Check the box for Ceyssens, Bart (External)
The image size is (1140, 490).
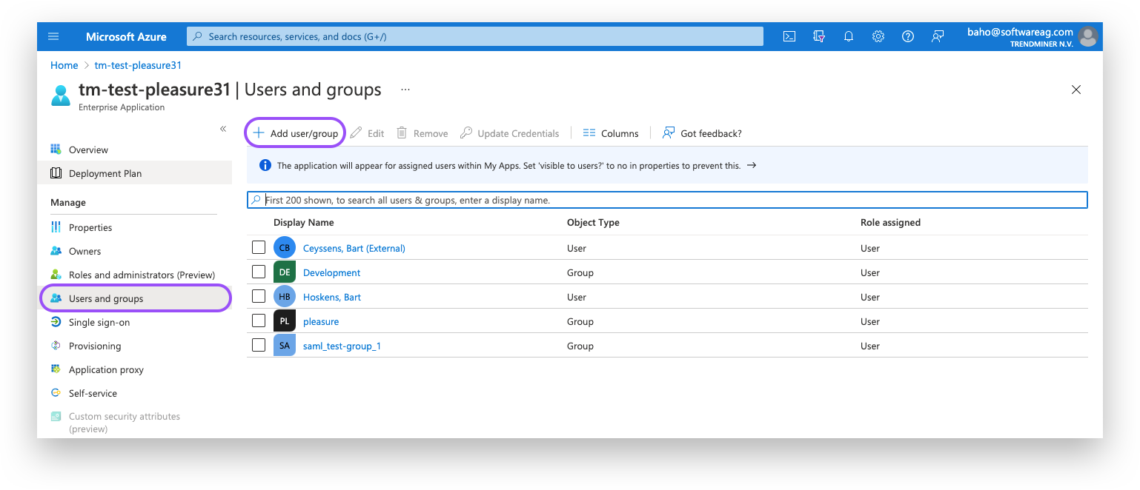point(259,247)
